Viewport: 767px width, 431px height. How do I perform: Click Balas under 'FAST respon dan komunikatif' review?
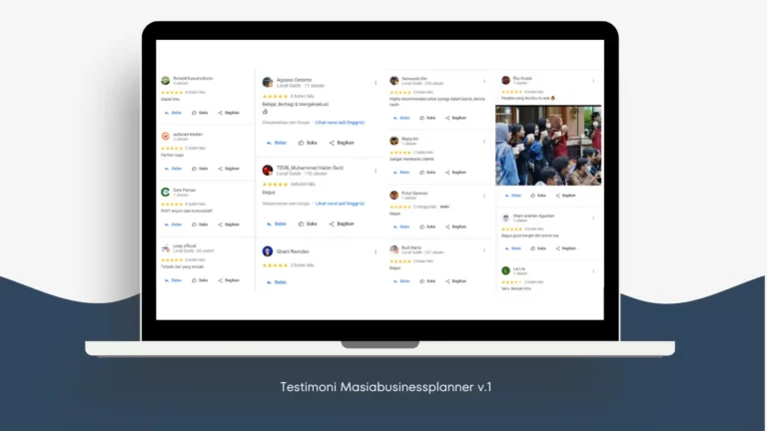pos(173,224)
